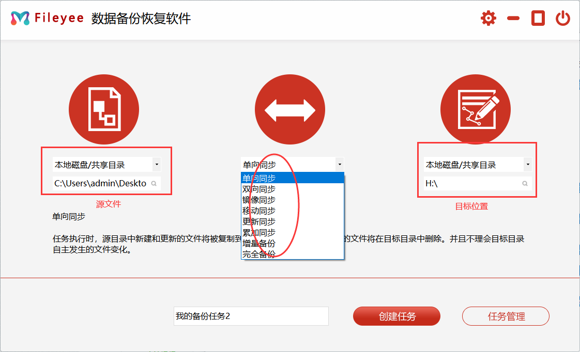Click the power icon to exit
The height and width of the screenshot is (352, 580).
562,19
